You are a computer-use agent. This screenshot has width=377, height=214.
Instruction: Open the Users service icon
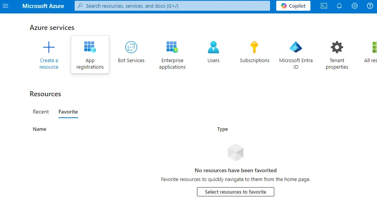[x=214, y=47]
